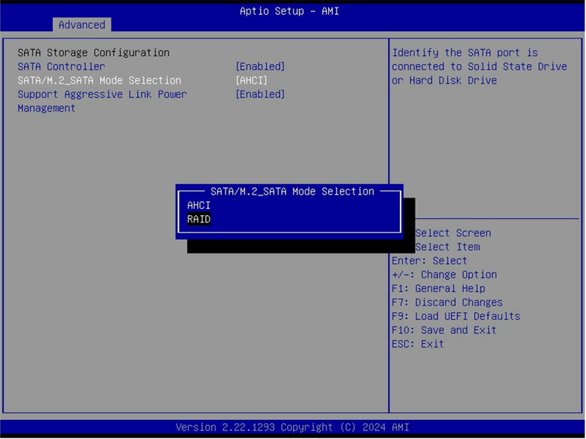
Task: Click the Enter: Select hint
Action: click(x=429, y=261)
